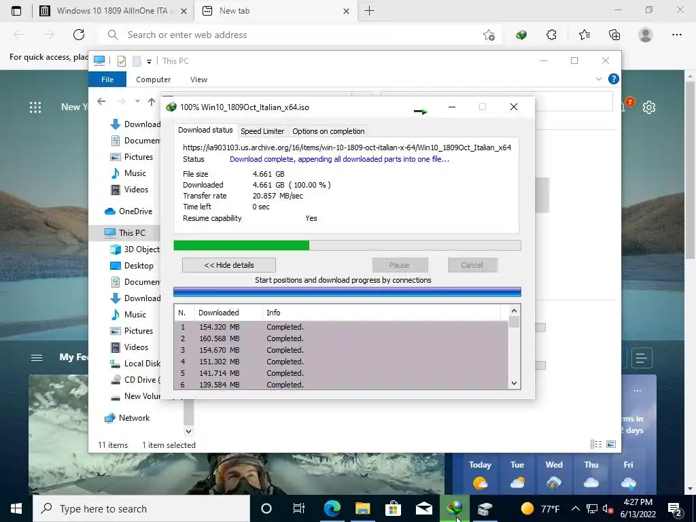Click the muted volume tray icon

click(608, 508)
